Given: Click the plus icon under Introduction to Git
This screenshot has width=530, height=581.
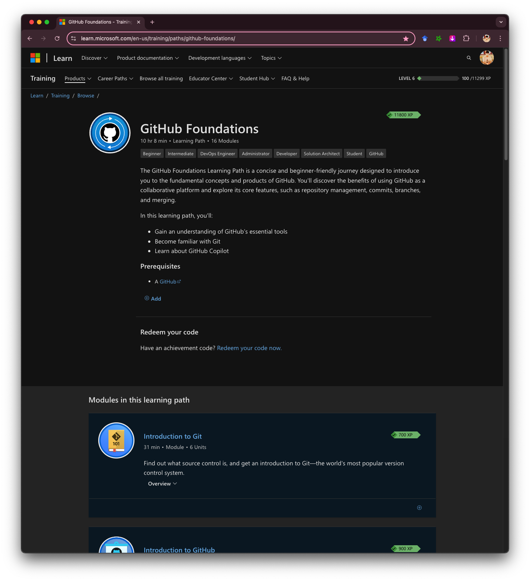Looking at the screenshot, I should point(419,508).
